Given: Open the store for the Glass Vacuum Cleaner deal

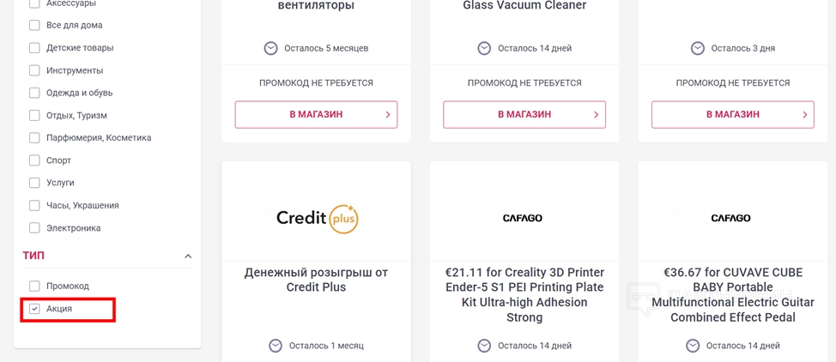Looking at the screenshot, I should (524, 115).
